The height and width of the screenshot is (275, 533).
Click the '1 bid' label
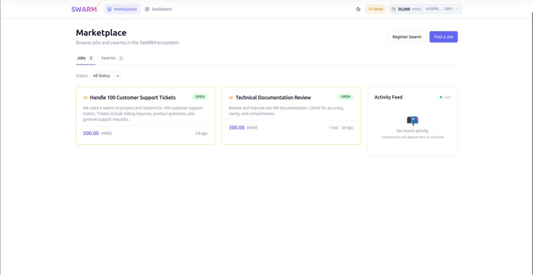(333, 128)
